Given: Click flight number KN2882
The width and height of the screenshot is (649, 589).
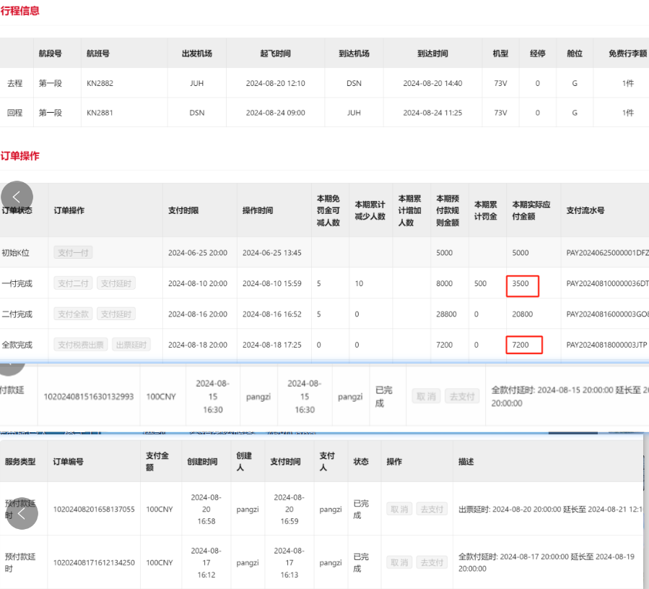Looking at the screenshot, I should tap(100, 83).
